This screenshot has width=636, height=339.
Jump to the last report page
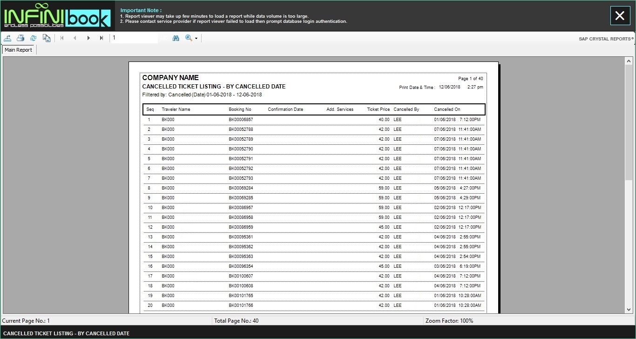tap(101, 38)
